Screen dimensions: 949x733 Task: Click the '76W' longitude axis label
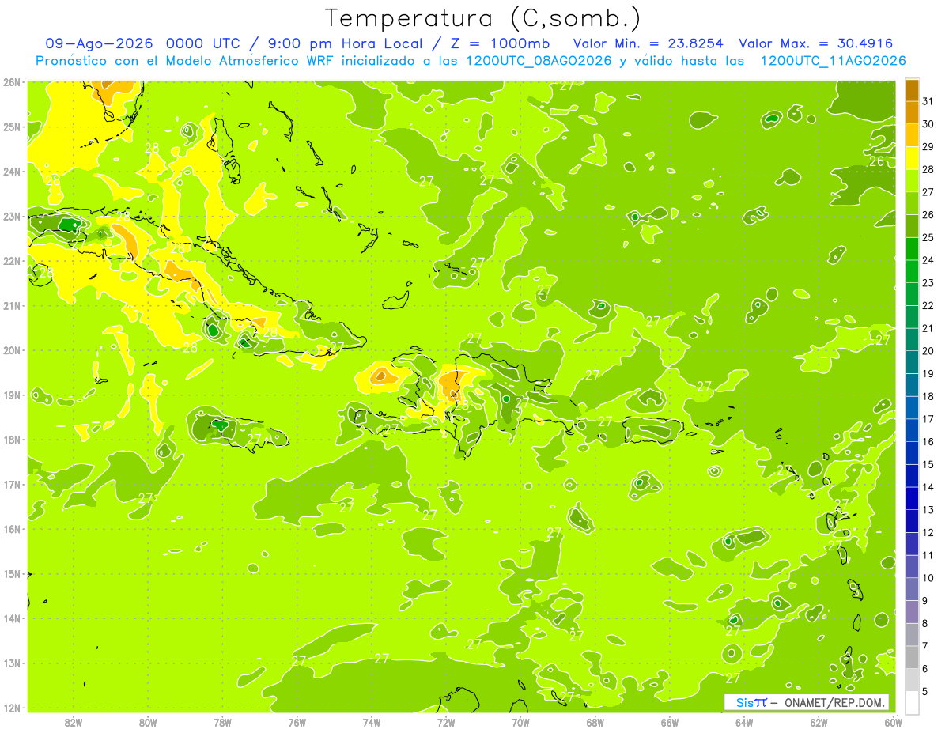coord(297,722)
